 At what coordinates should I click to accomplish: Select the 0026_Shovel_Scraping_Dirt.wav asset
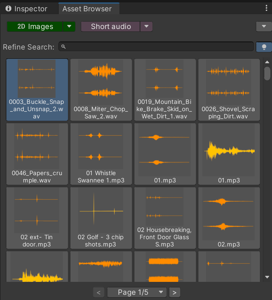click(229, 90)
